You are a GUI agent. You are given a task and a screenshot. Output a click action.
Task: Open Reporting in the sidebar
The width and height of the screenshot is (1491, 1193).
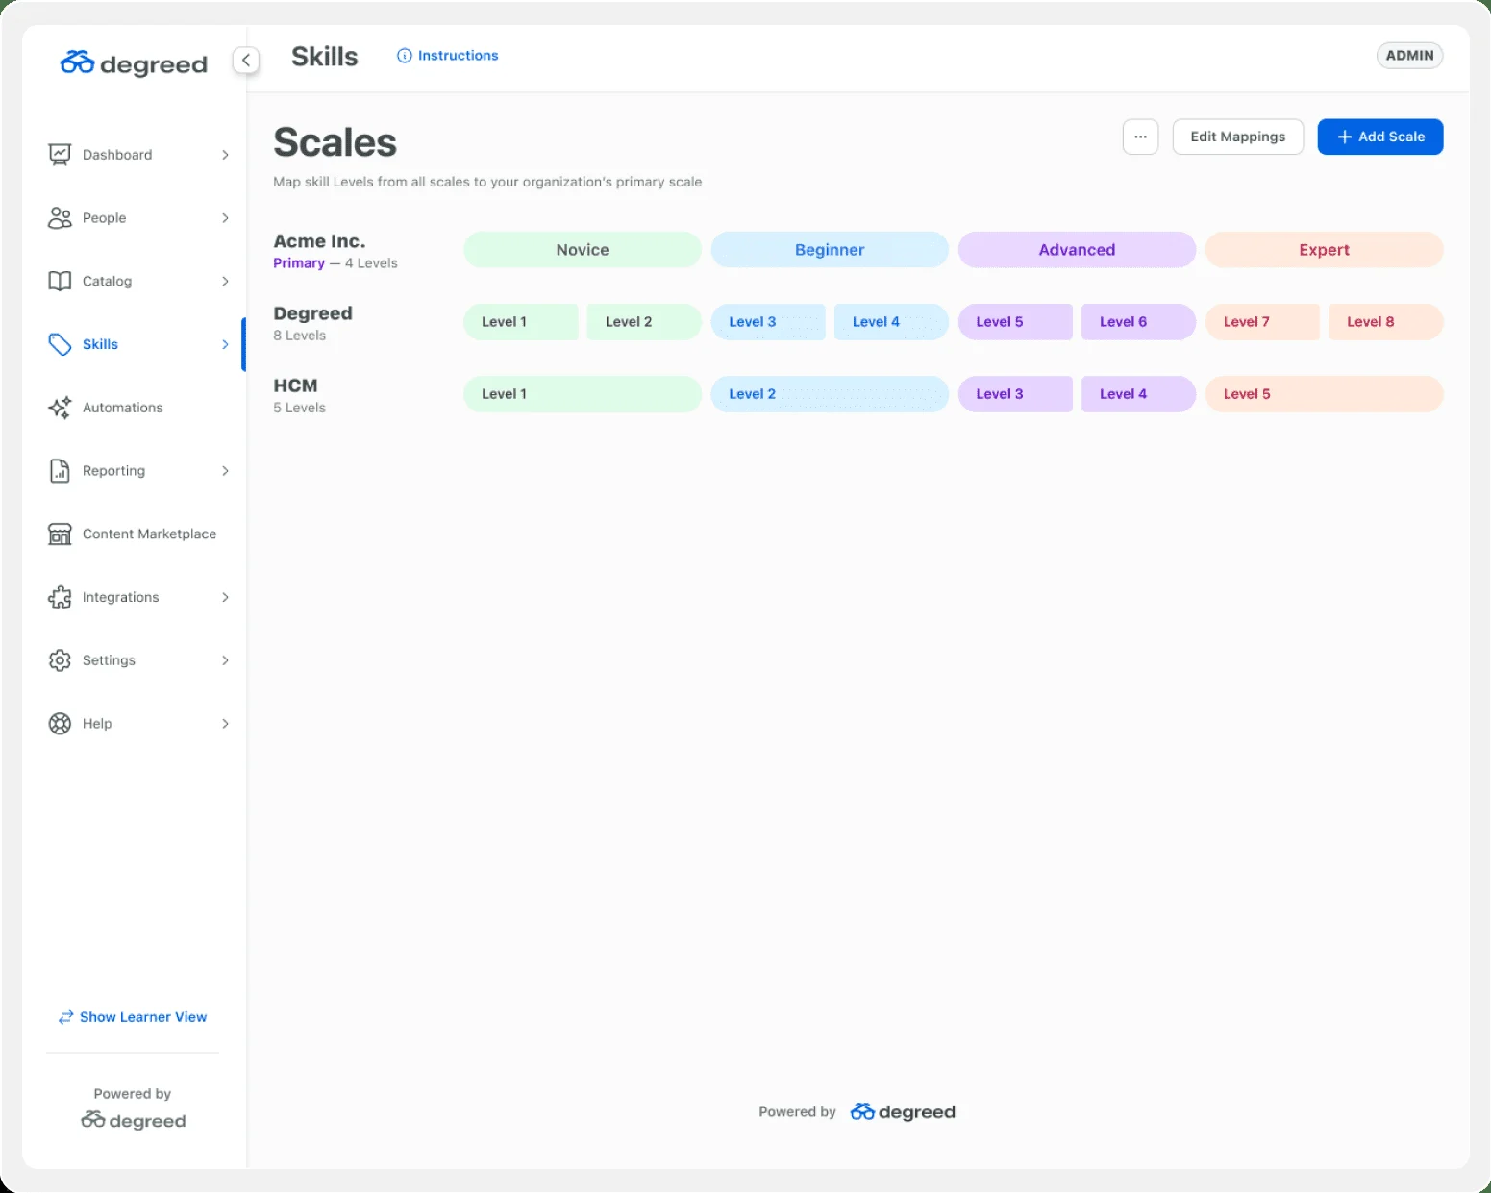point(113,471)
